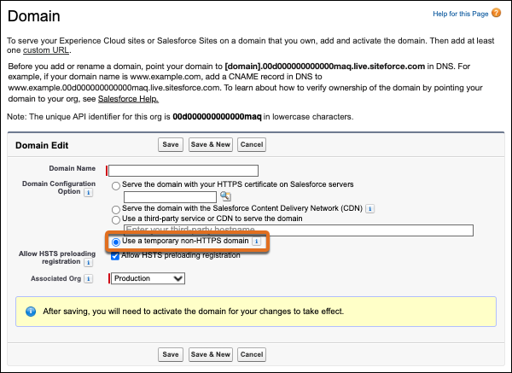Click the Domain Name input field

click(183, 171)
